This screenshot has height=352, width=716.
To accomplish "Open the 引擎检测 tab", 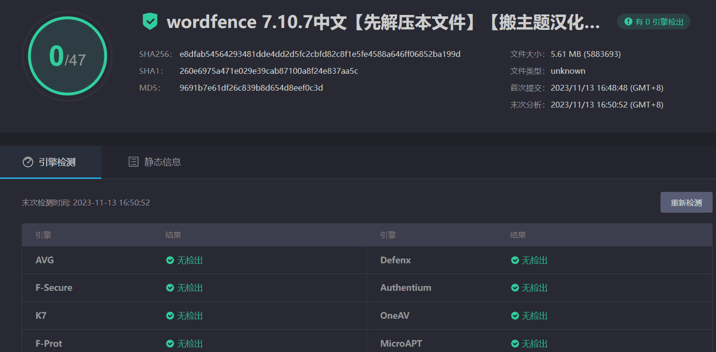I will (50, 162).
